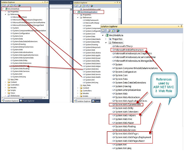Click Show All Files icon in left Solution Explorer
Screen dimensions: 184x151
pyautogui.click(x=7, y=5)
